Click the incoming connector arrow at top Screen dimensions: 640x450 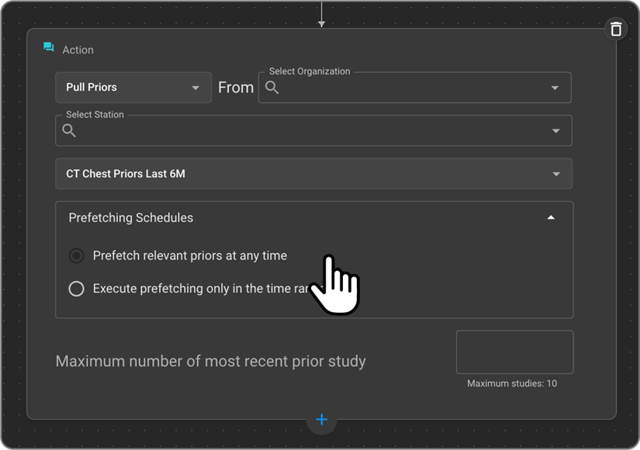[321, 22]
